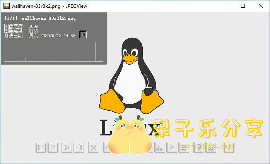Toggle the image info button
Image resolution: width=270 pixels, height=164 pixels.
(229, 147)
